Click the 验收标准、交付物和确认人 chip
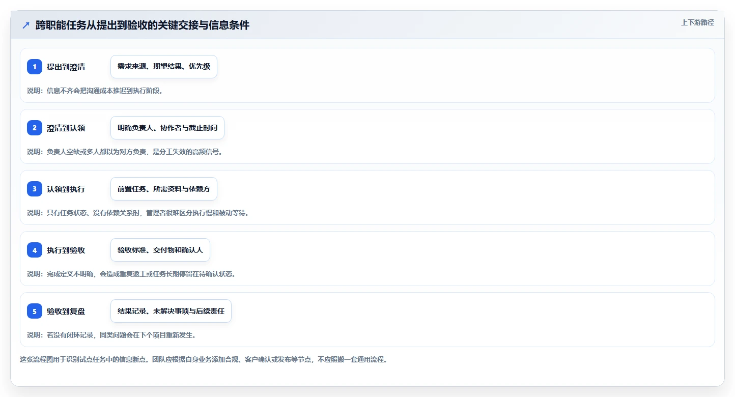This screenshot has height=397, width=735. pos(160,250)
